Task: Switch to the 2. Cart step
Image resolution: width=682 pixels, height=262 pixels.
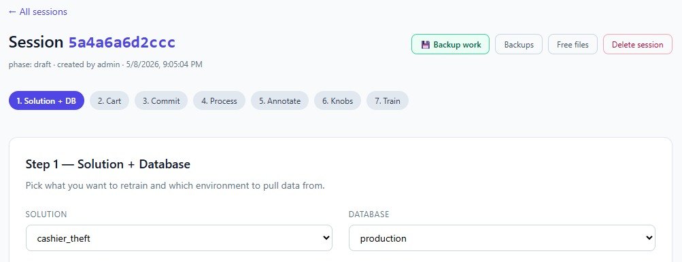Action: 109,101
